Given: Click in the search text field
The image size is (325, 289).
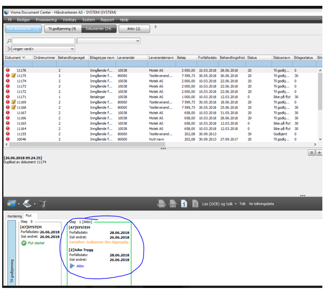Looking at the screenshot, I should [x=43, y=41].
